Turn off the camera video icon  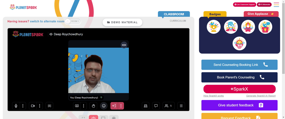(x=33, y=106)
